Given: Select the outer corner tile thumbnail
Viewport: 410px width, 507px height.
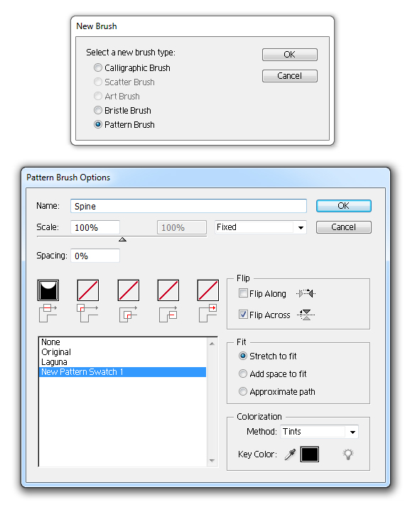Looking at the screenshot, I should (88, 290).
